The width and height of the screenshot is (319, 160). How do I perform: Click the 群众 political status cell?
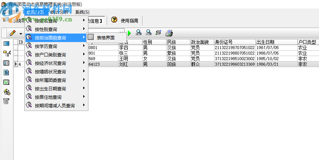tap(202, 64)
